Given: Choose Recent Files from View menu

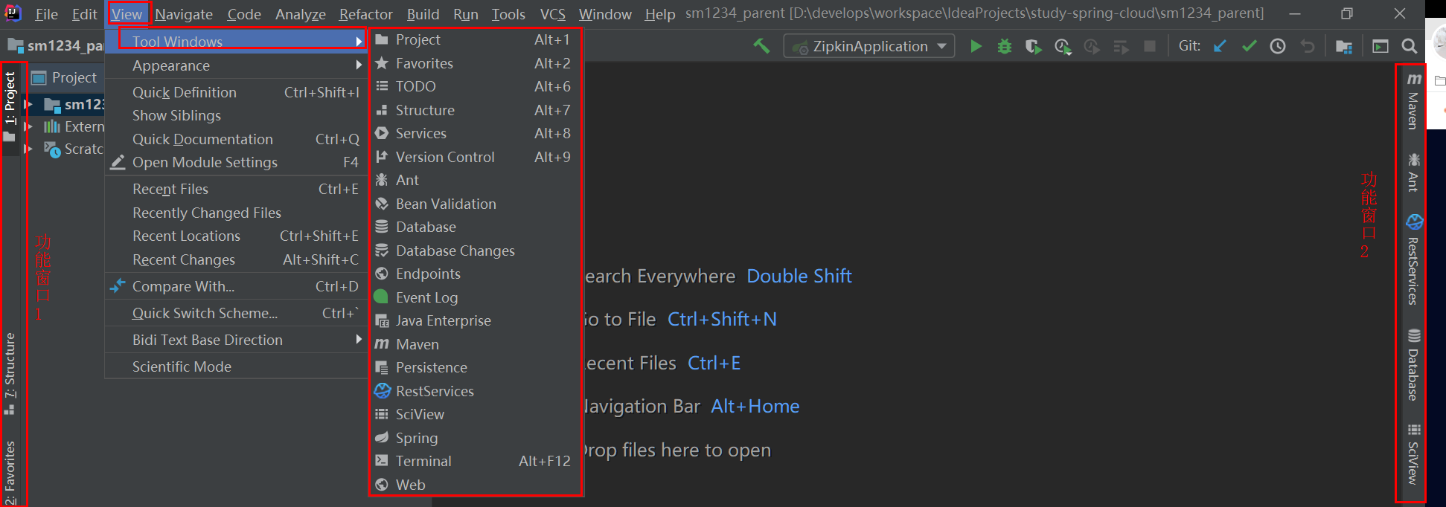Looking at the screenshot, I should point(237,189).
